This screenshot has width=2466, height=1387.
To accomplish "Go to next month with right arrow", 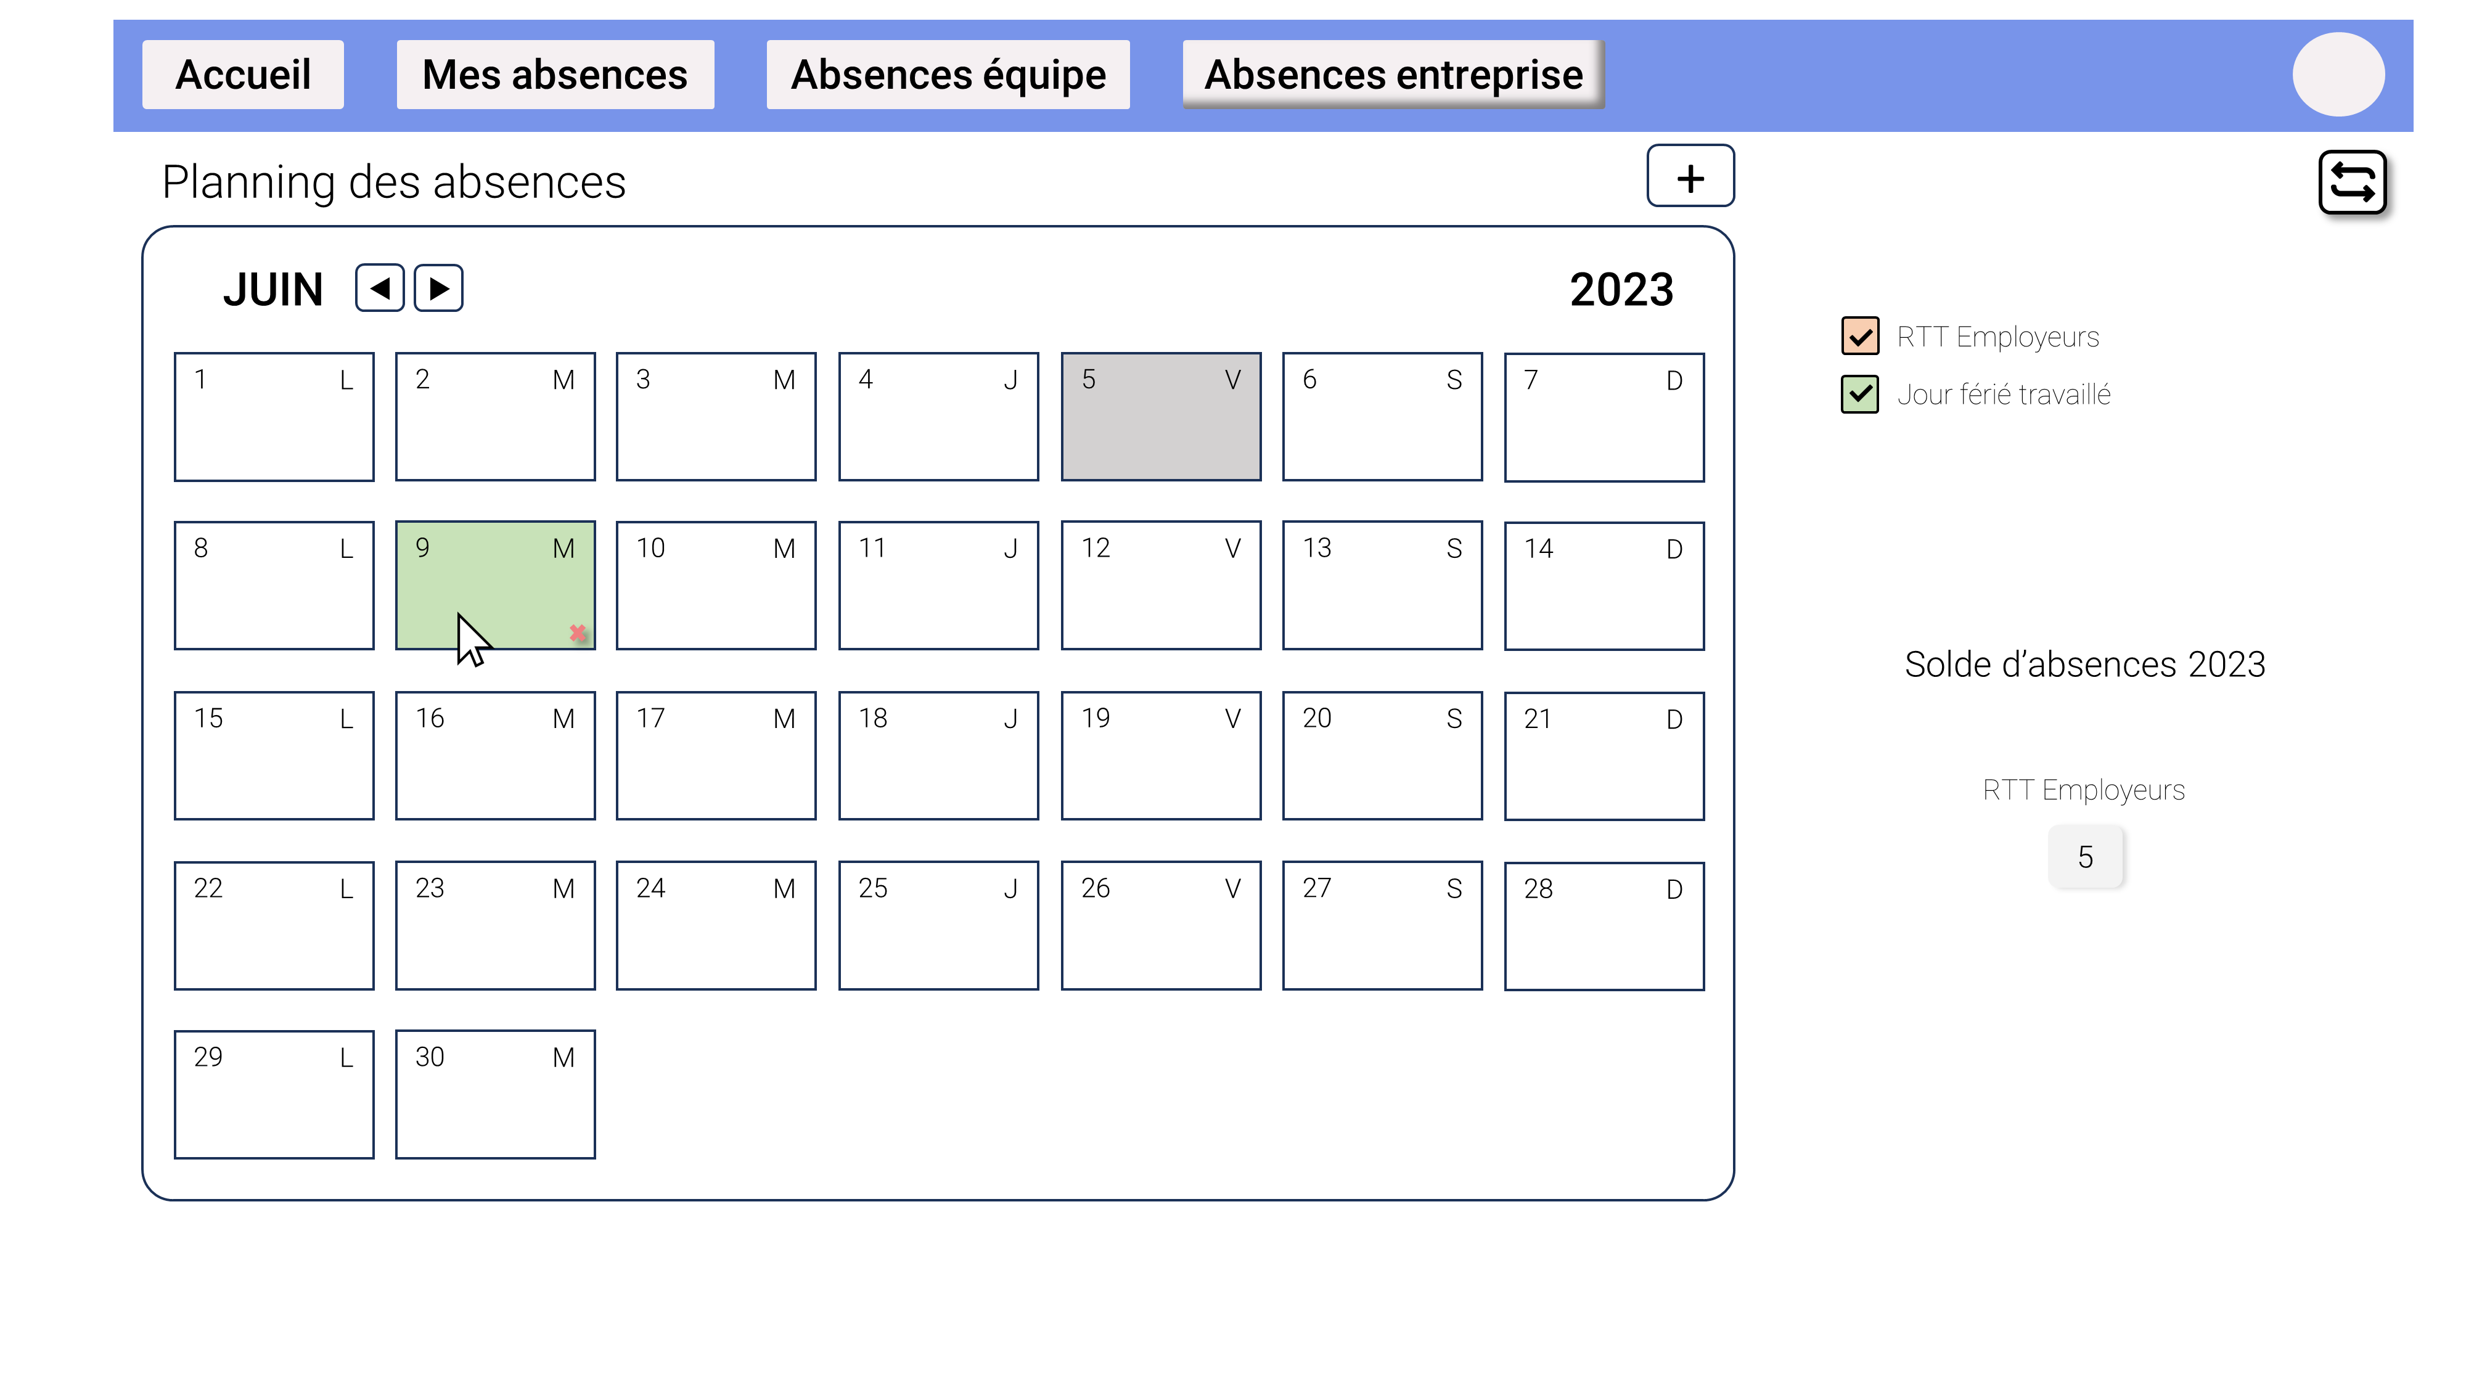I will (x=440, y=287).
